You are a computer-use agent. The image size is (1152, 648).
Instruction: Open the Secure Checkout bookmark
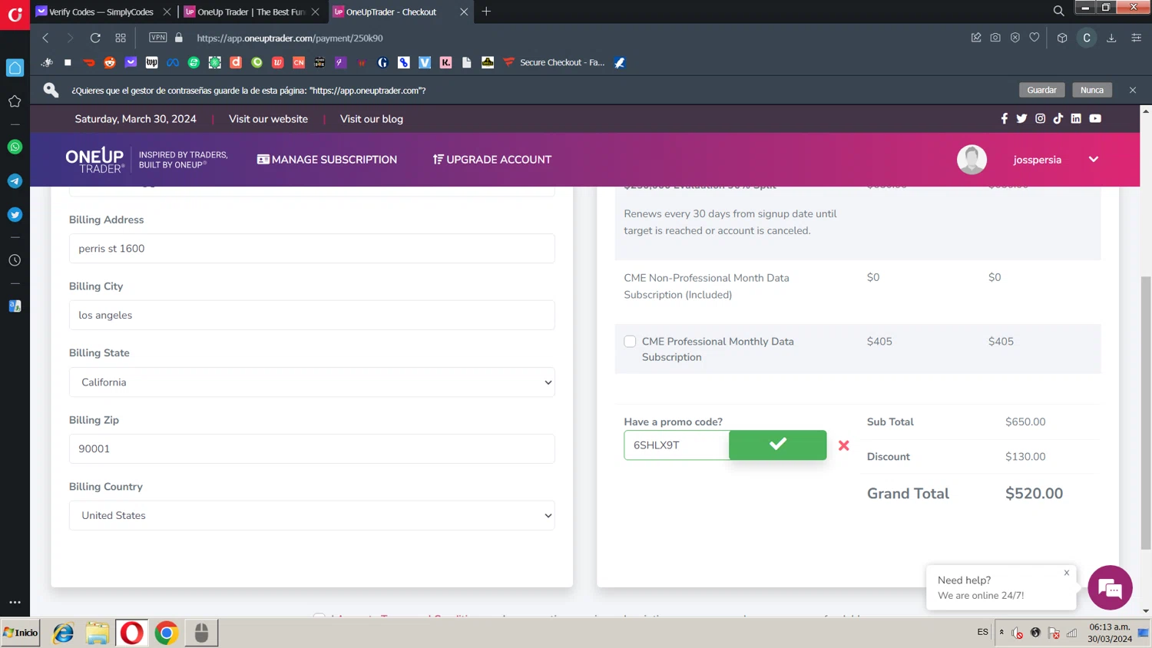[554, 62]
